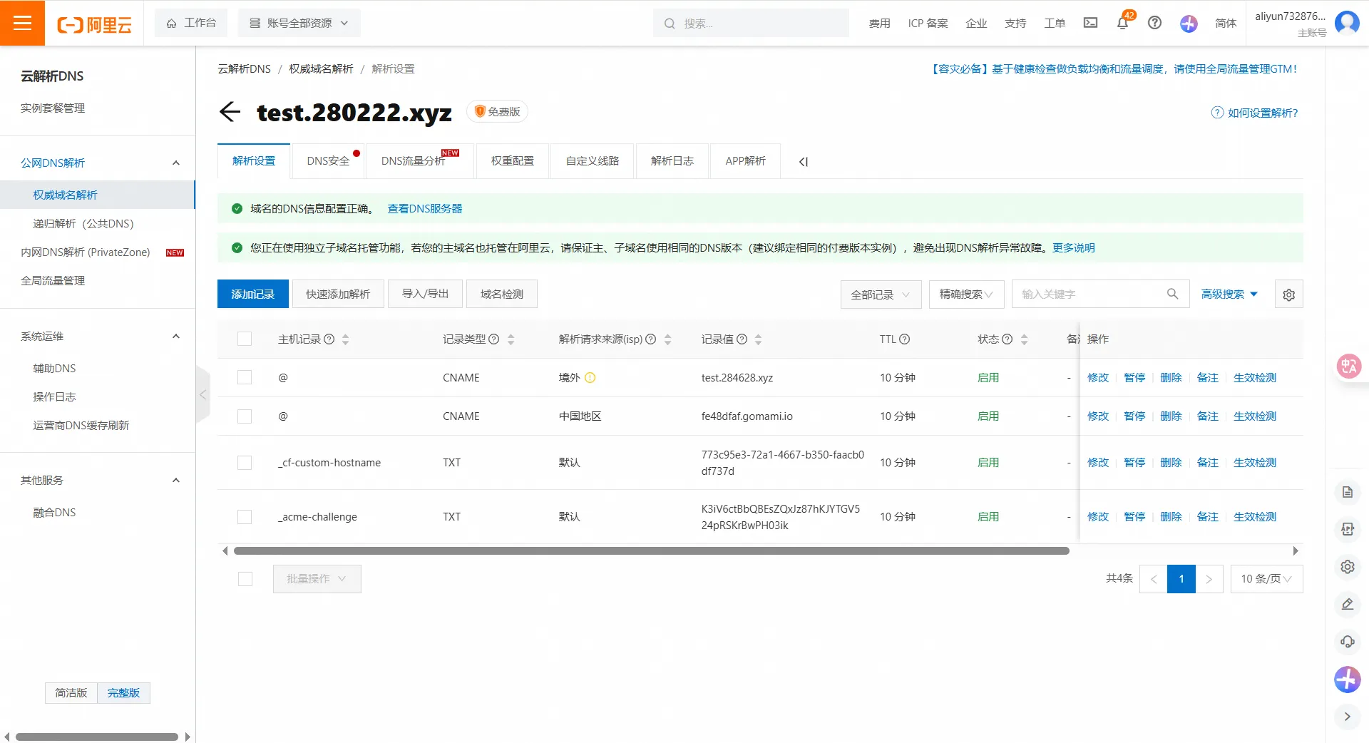Click the user avatar in the top right
This screenshot has height=743, width=1369.
tap(1346, 23)
